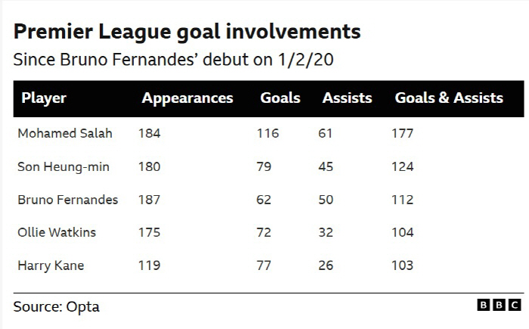Screen dimensions: 529x329
Task: Click the Bruno Fernandes player name
Action: click(68, 200)
